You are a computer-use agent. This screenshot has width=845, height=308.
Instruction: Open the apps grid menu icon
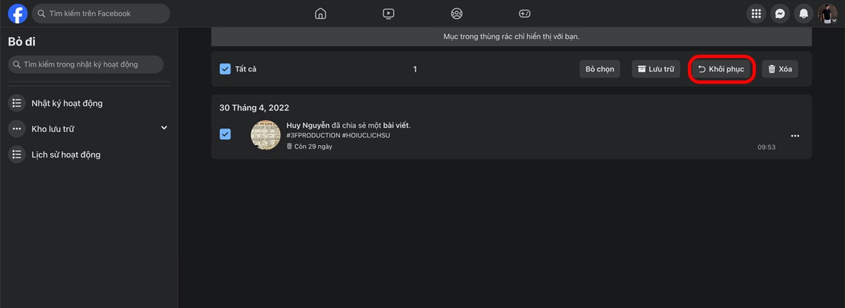(756, 13)
